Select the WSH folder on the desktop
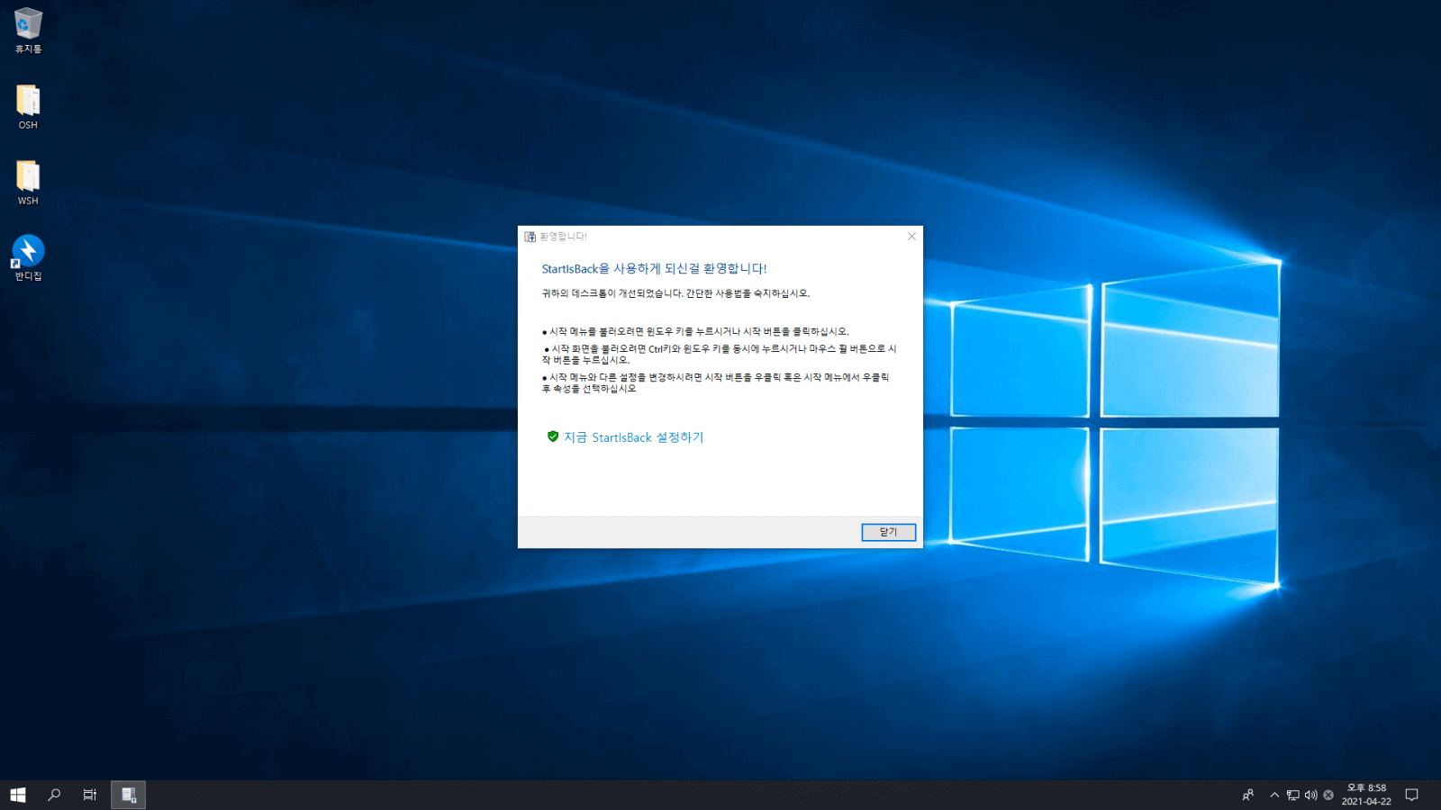Screen dimensions: 1441x810 28,182
